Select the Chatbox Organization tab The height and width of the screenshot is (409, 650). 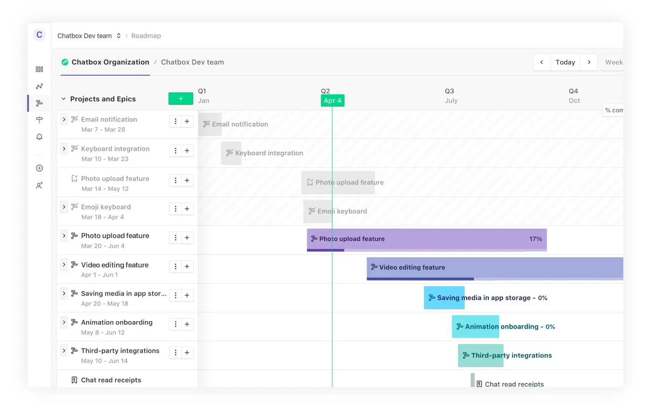click(x=105, y=62)
